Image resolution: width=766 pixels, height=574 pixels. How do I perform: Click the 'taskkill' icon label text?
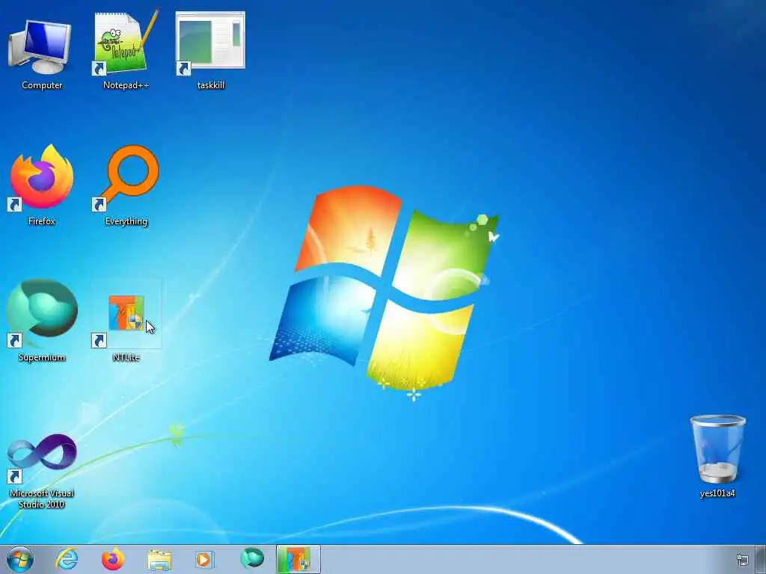[210, 85]
